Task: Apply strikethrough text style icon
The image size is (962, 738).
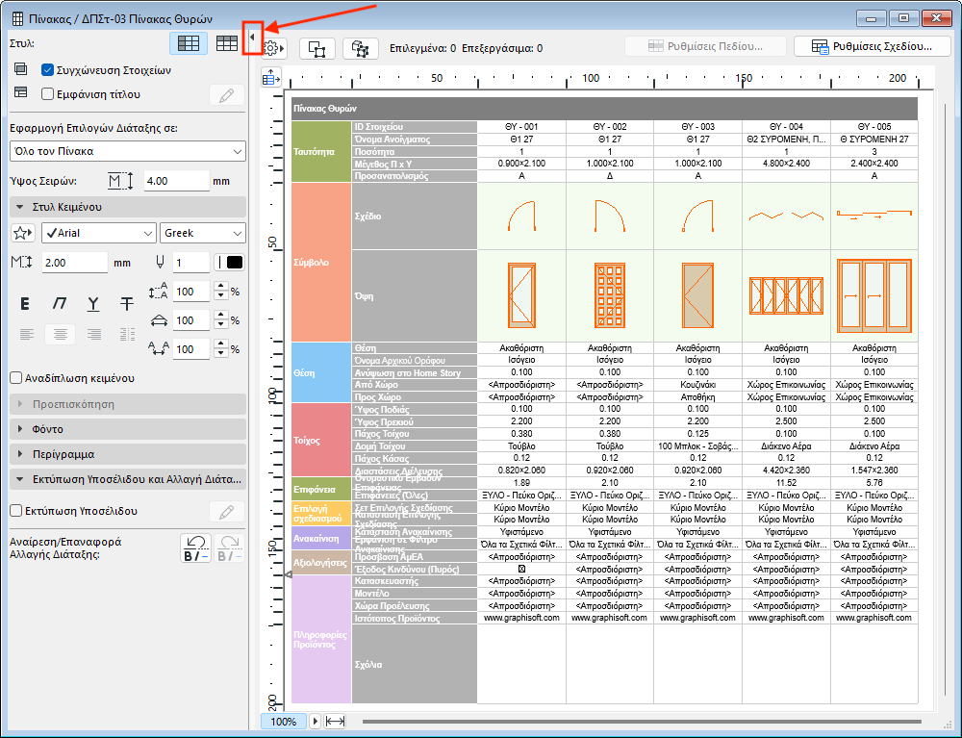Action: click(x=127, y=304)
